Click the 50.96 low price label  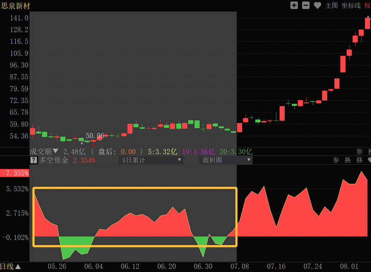point(95,136)
